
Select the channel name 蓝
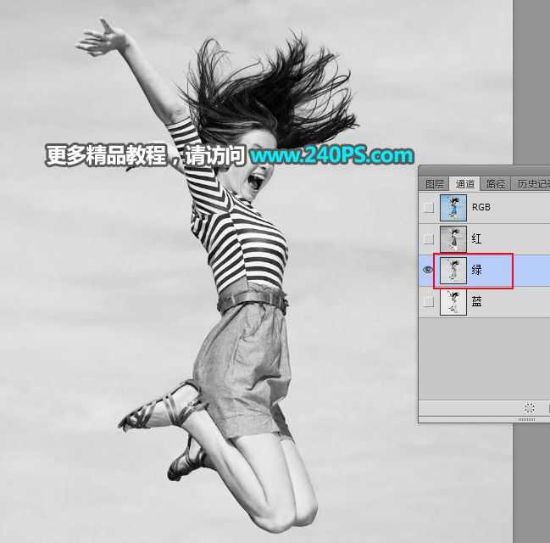click(476, 301)
